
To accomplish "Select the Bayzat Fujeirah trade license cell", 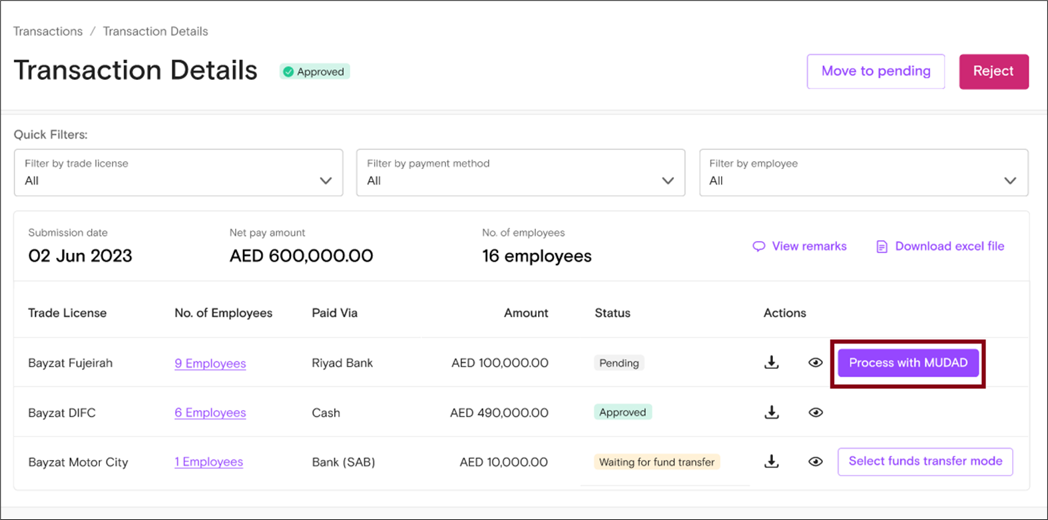I will click(x=70, y=363).
